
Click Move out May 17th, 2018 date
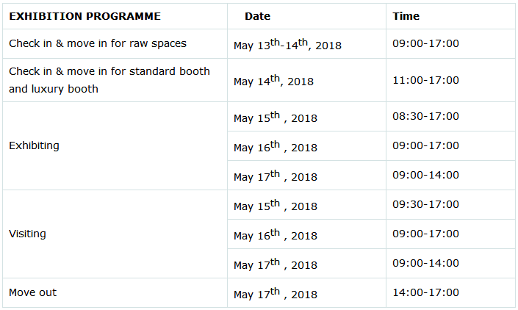tap(276, 294)
